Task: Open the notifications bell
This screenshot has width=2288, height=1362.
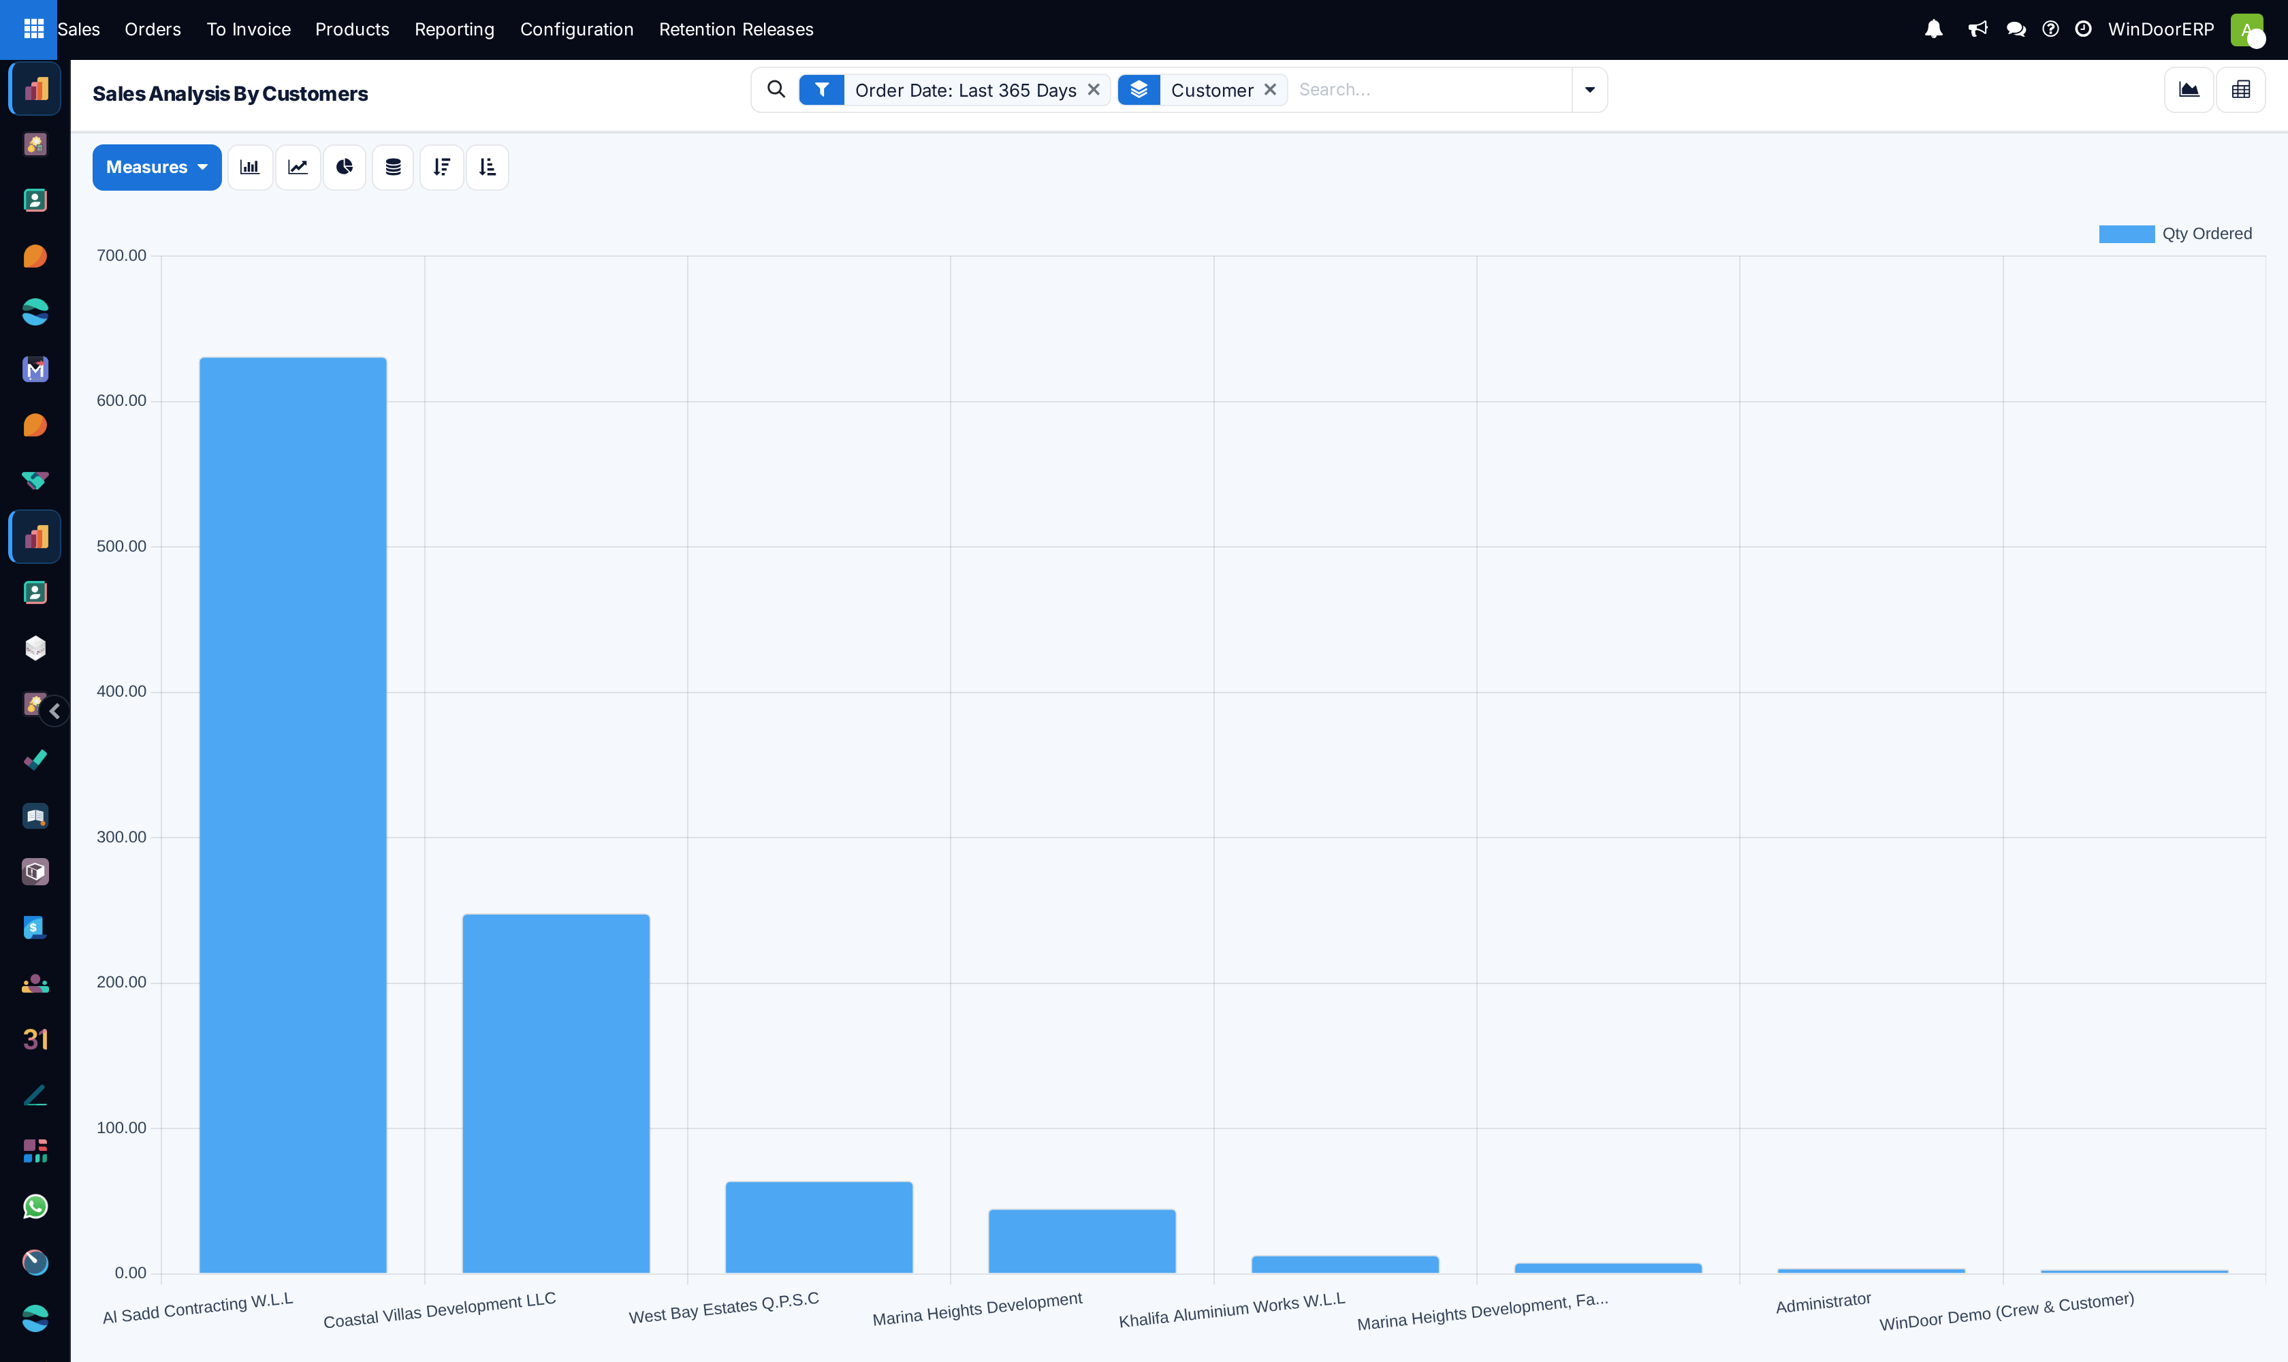Action: tap(1934, 29)
